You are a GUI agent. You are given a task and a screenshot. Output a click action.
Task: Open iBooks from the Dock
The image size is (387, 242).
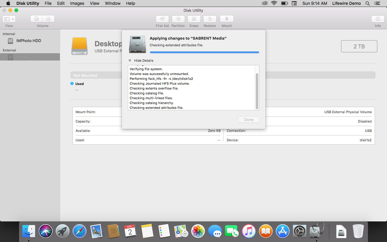pos(266,231)
